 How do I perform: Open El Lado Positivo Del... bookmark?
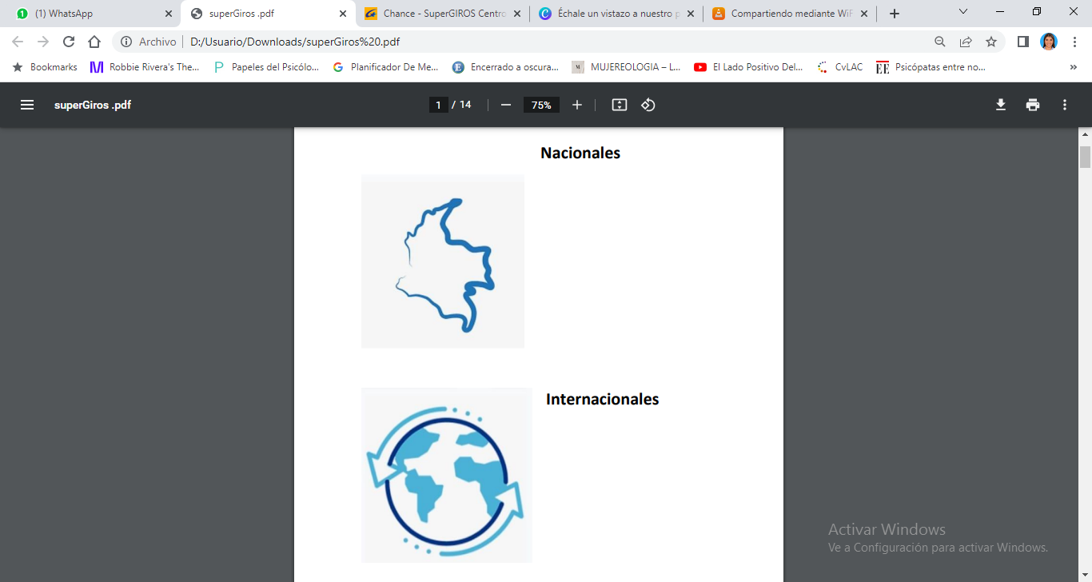pos(748,67)
